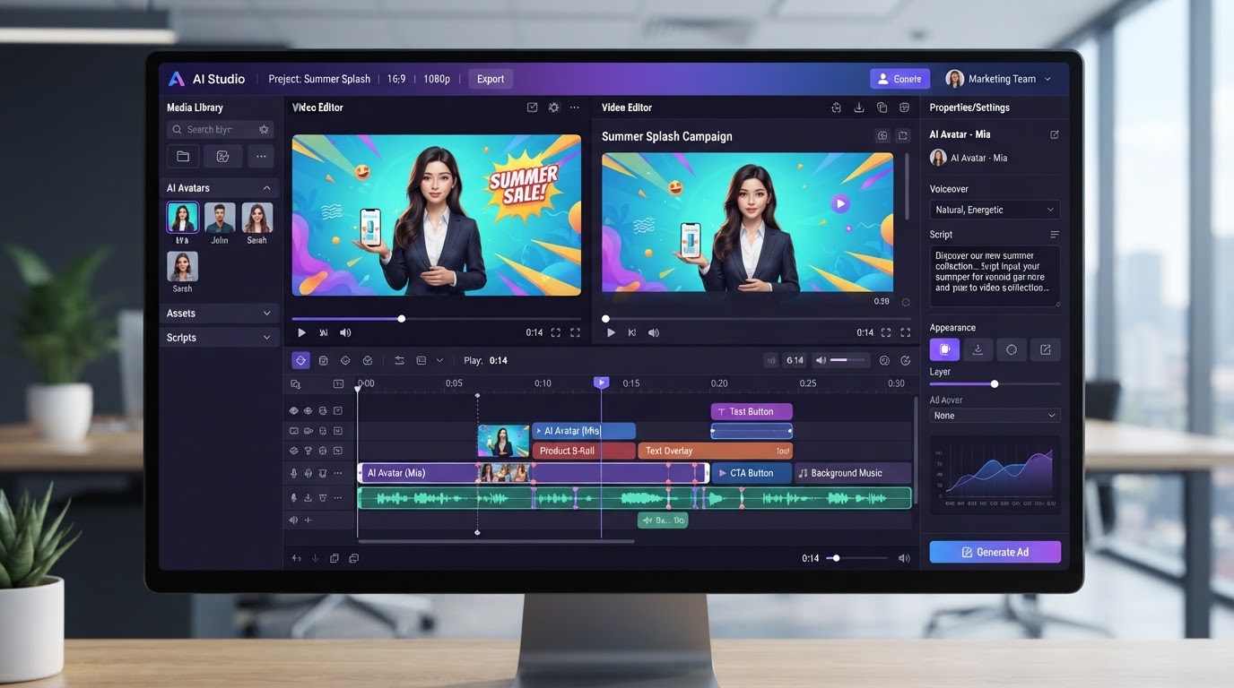Toggle microphone on the AI Avatar (Mia) track
The width and height of the screenshot is (1234, 688).
(x=293, y=473)
